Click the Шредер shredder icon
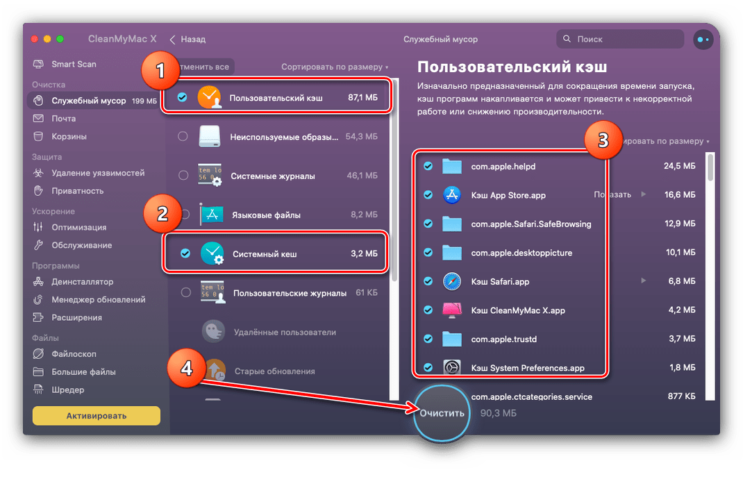The width and height of the screenshot is (743, 486). pyautogui.click(x=38, y=390)
